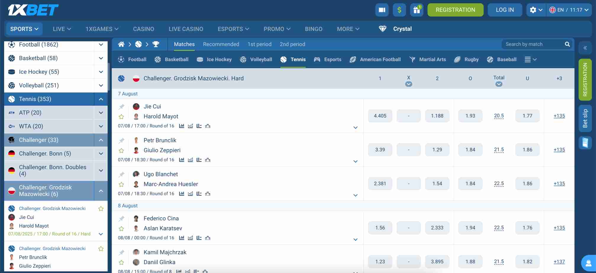Open +135 more markets for Ugo Blanchet match
596x273 pixels.
pos(559,184)
